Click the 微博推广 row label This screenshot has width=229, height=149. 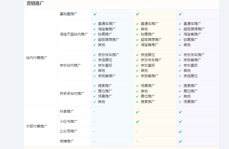point(67,141)
